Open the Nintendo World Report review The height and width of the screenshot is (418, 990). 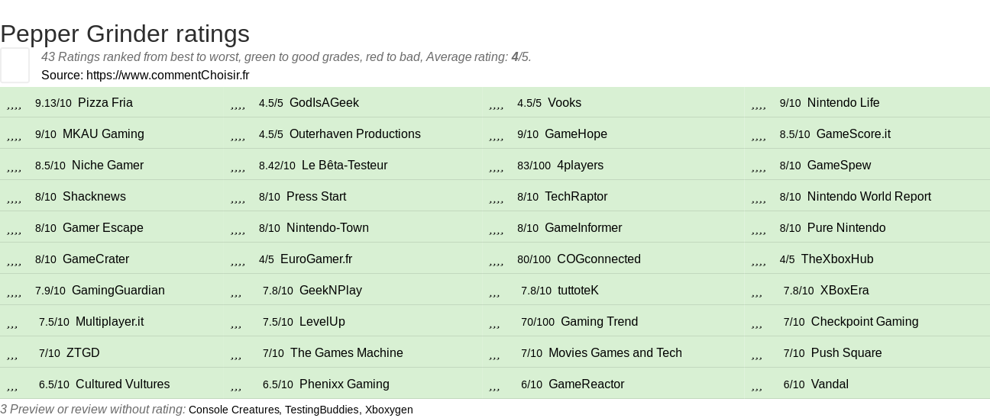(869, 197)
